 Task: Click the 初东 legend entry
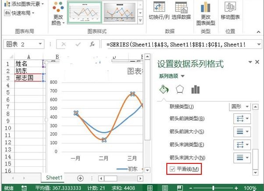(127, 169)
